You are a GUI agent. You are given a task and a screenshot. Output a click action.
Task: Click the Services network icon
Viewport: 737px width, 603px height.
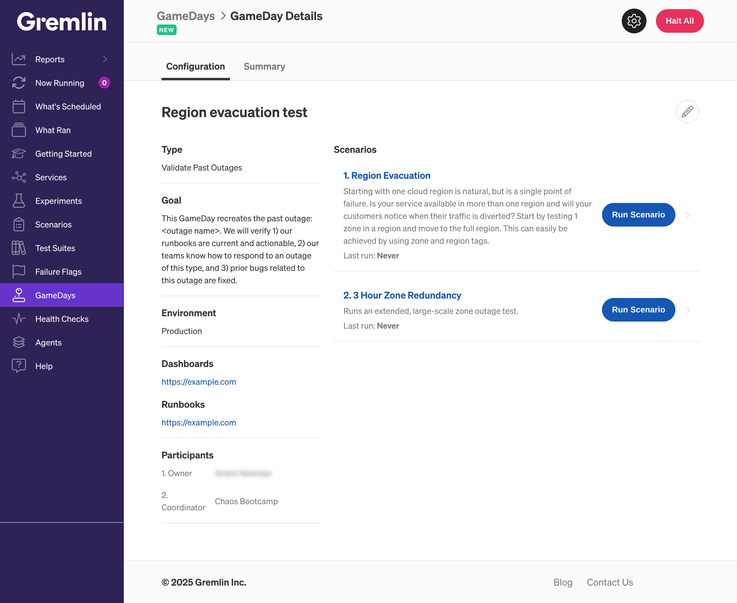[x=19, y=177]
